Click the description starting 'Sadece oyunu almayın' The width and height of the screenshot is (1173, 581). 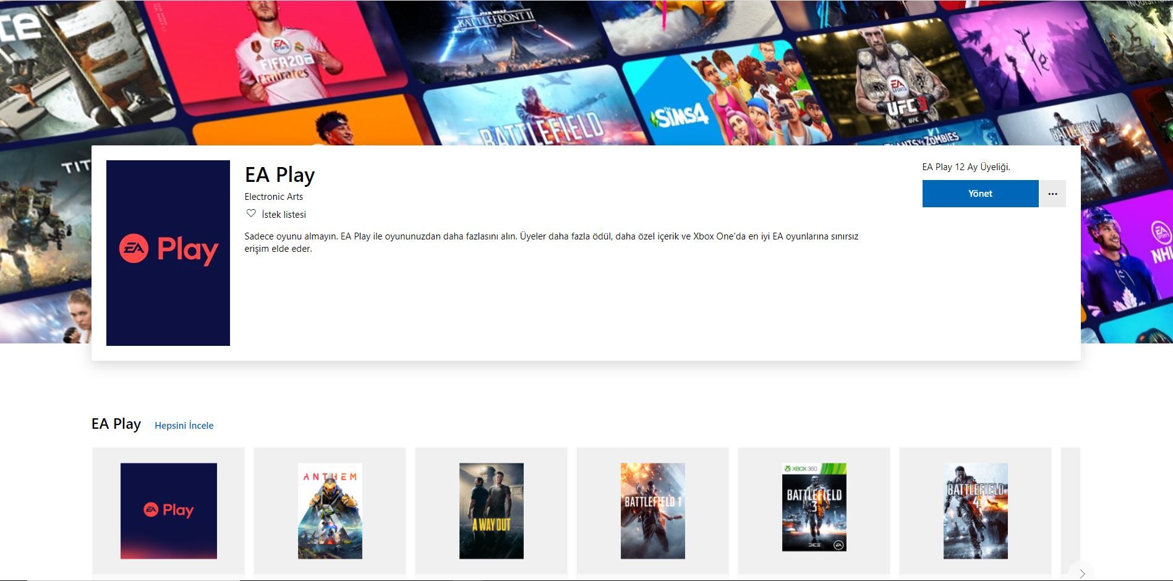[552, 243]
